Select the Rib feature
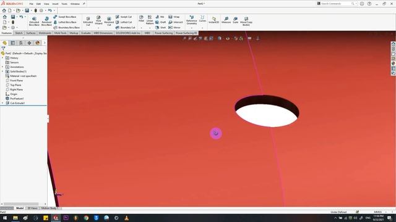Viewport: 396px width, 222px height. (x=160, y=17)
